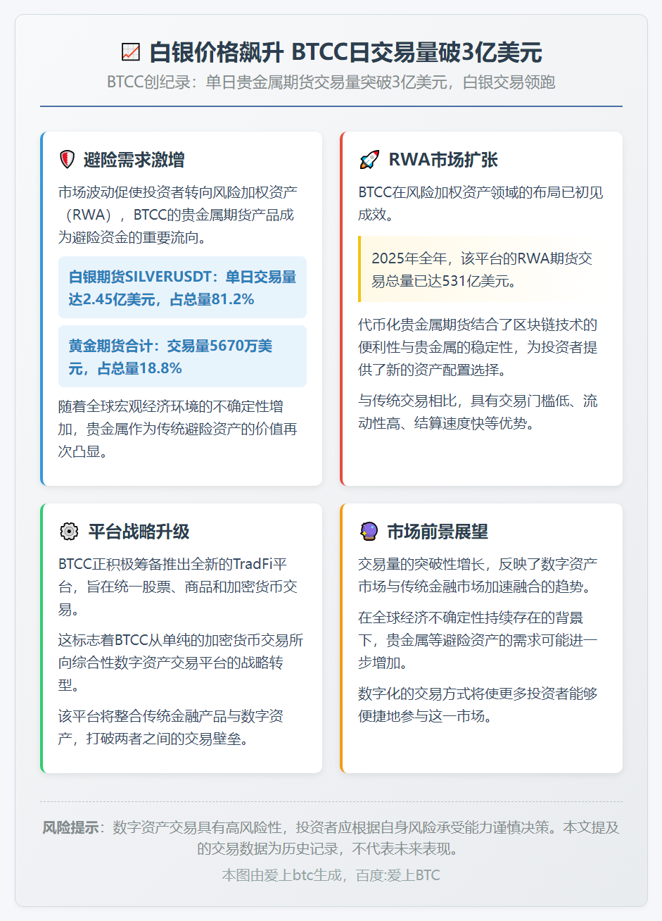This screenshot has width=662, height=921.
Task: Click the paragraph starting 随着全球宏观经济环境
Action: [178, 429]
